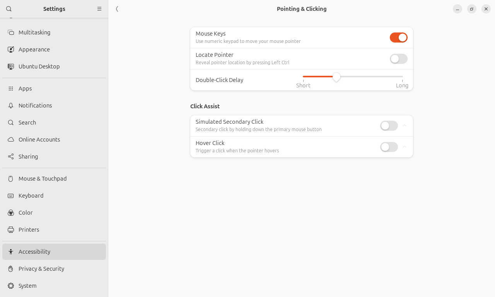Click the Printers icon in sidebar

pyautogui.click(x=11, y=230)
